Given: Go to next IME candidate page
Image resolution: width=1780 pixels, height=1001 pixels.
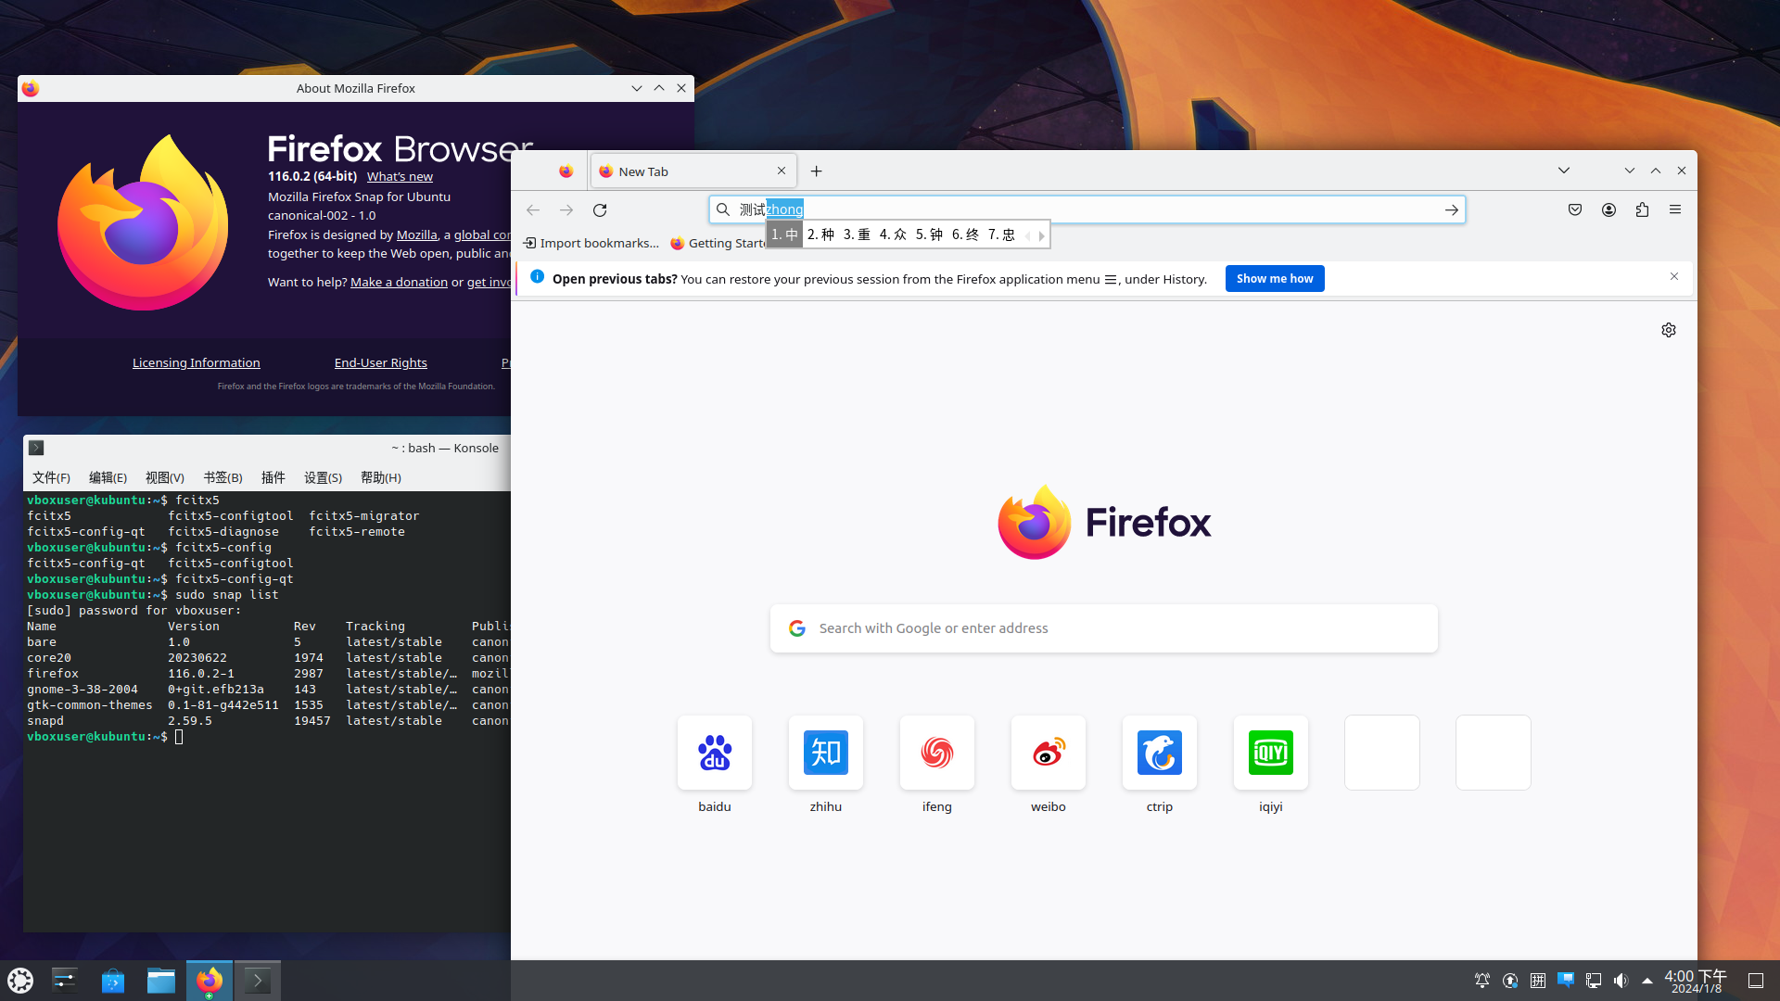Looking at the screenshot, I should coord(1041,236).
